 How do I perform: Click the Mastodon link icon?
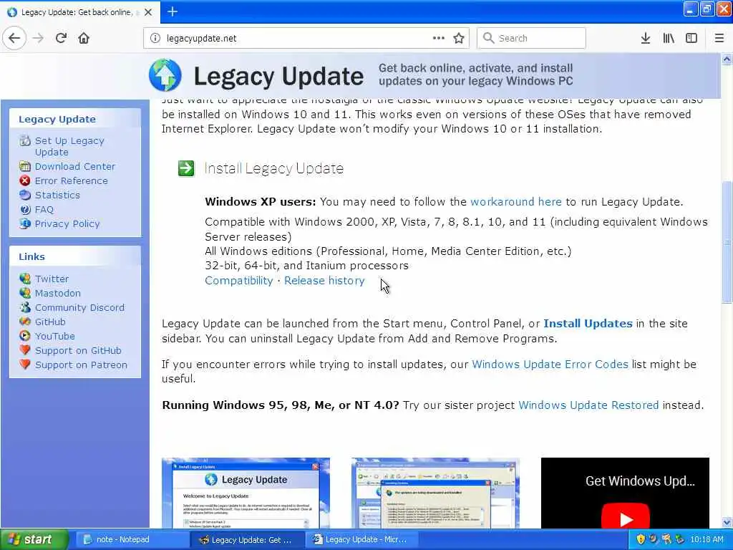[x=25, y=293]
